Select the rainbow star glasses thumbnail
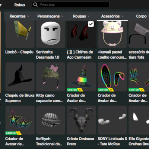Image resolution: width=149 pixels, height=149 pixels. 20,120
